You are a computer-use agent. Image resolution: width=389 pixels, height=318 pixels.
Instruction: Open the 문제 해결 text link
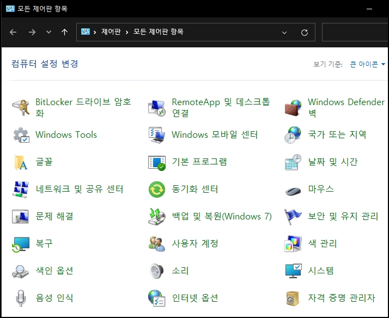point(54,216)
